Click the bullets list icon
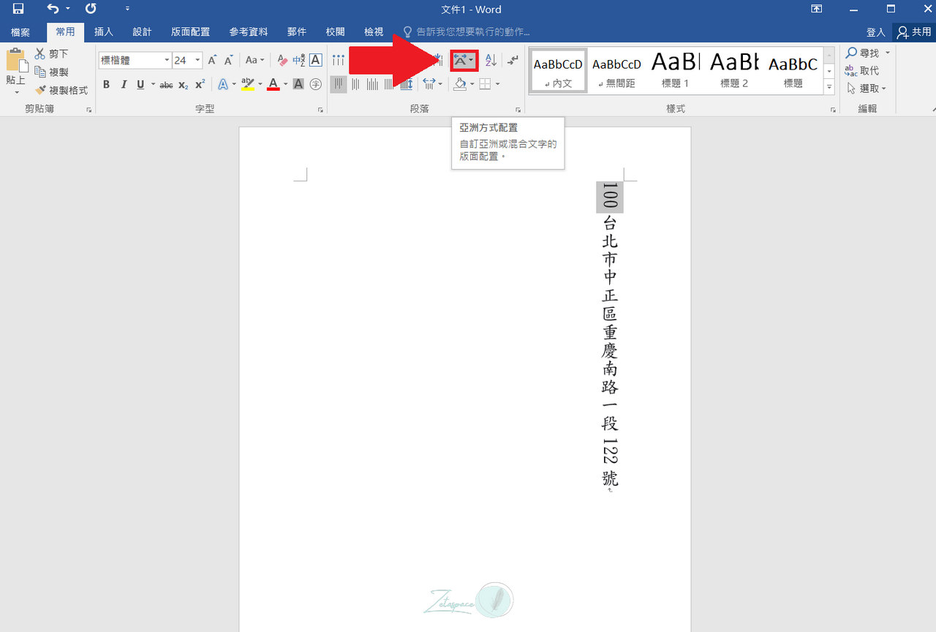This screenshot has height=632, width=936. (338, 61)
